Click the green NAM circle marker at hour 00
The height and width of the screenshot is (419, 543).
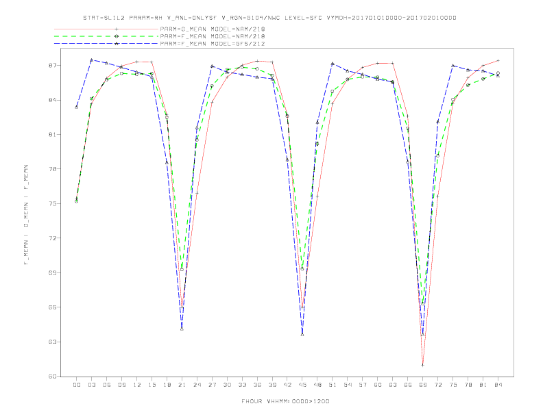point(77,201)
